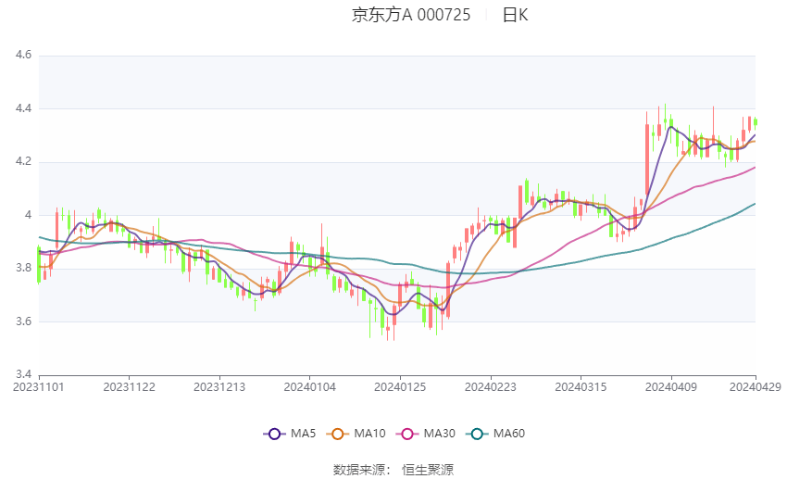This screenshot has height=479, width=787.
Task: Click the 20240429 date axis label
Action: pos(756,387)
